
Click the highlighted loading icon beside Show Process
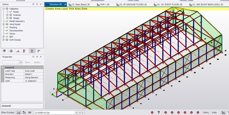click(18, 112)
